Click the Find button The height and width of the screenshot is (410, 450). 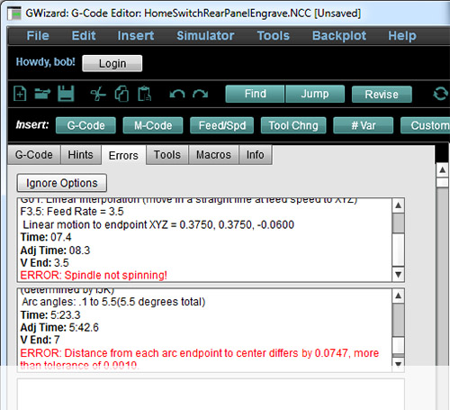[x=255, y=94]
